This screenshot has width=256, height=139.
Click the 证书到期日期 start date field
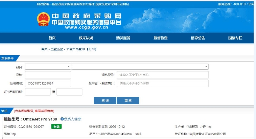click(x=38, y=92)
